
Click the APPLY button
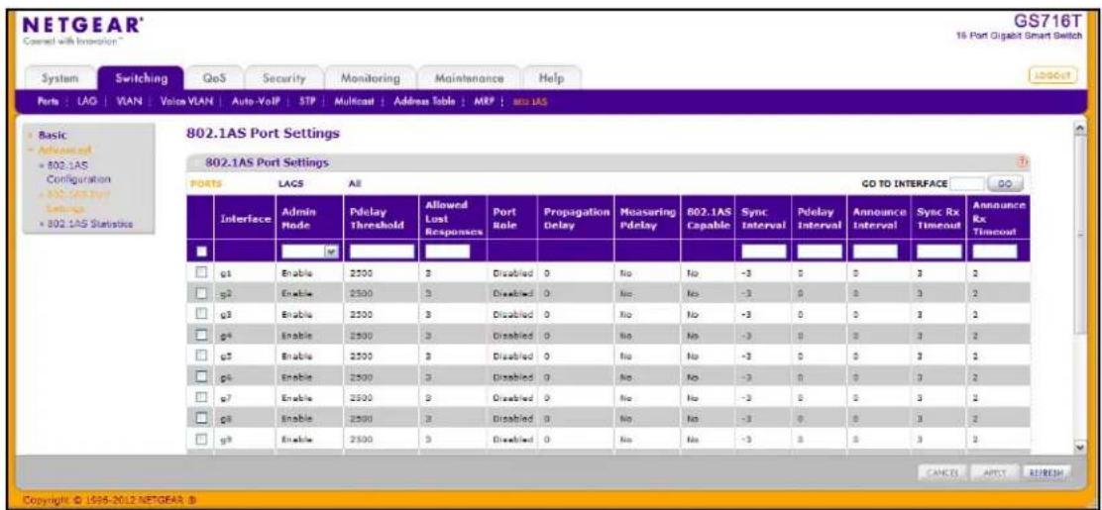pos(995,471)
